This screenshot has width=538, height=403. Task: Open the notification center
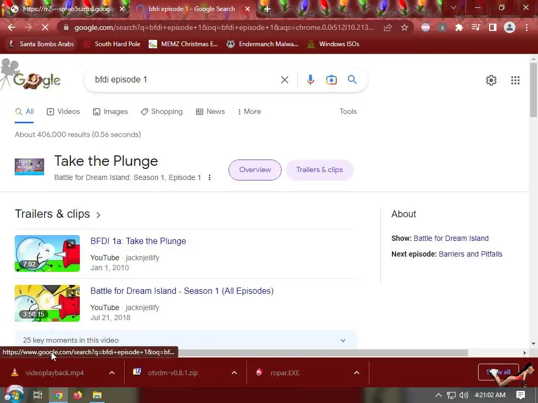click(521, 395)
